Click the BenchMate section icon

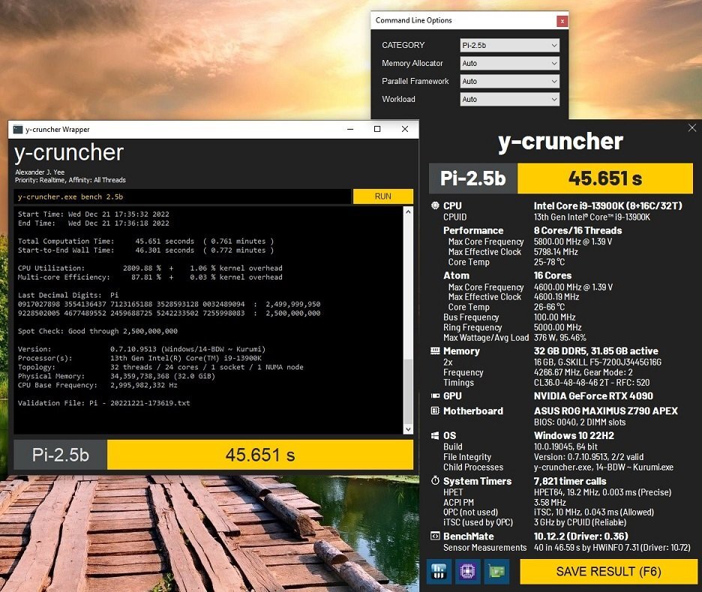[x=435, y=536]
